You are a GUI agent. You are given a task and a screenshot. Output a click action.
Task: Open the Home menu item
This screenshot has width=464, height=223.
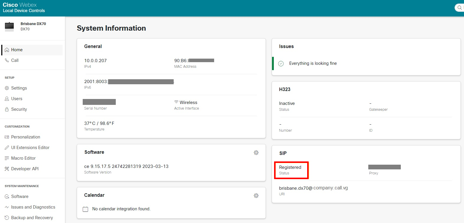(x=32, y=50)
